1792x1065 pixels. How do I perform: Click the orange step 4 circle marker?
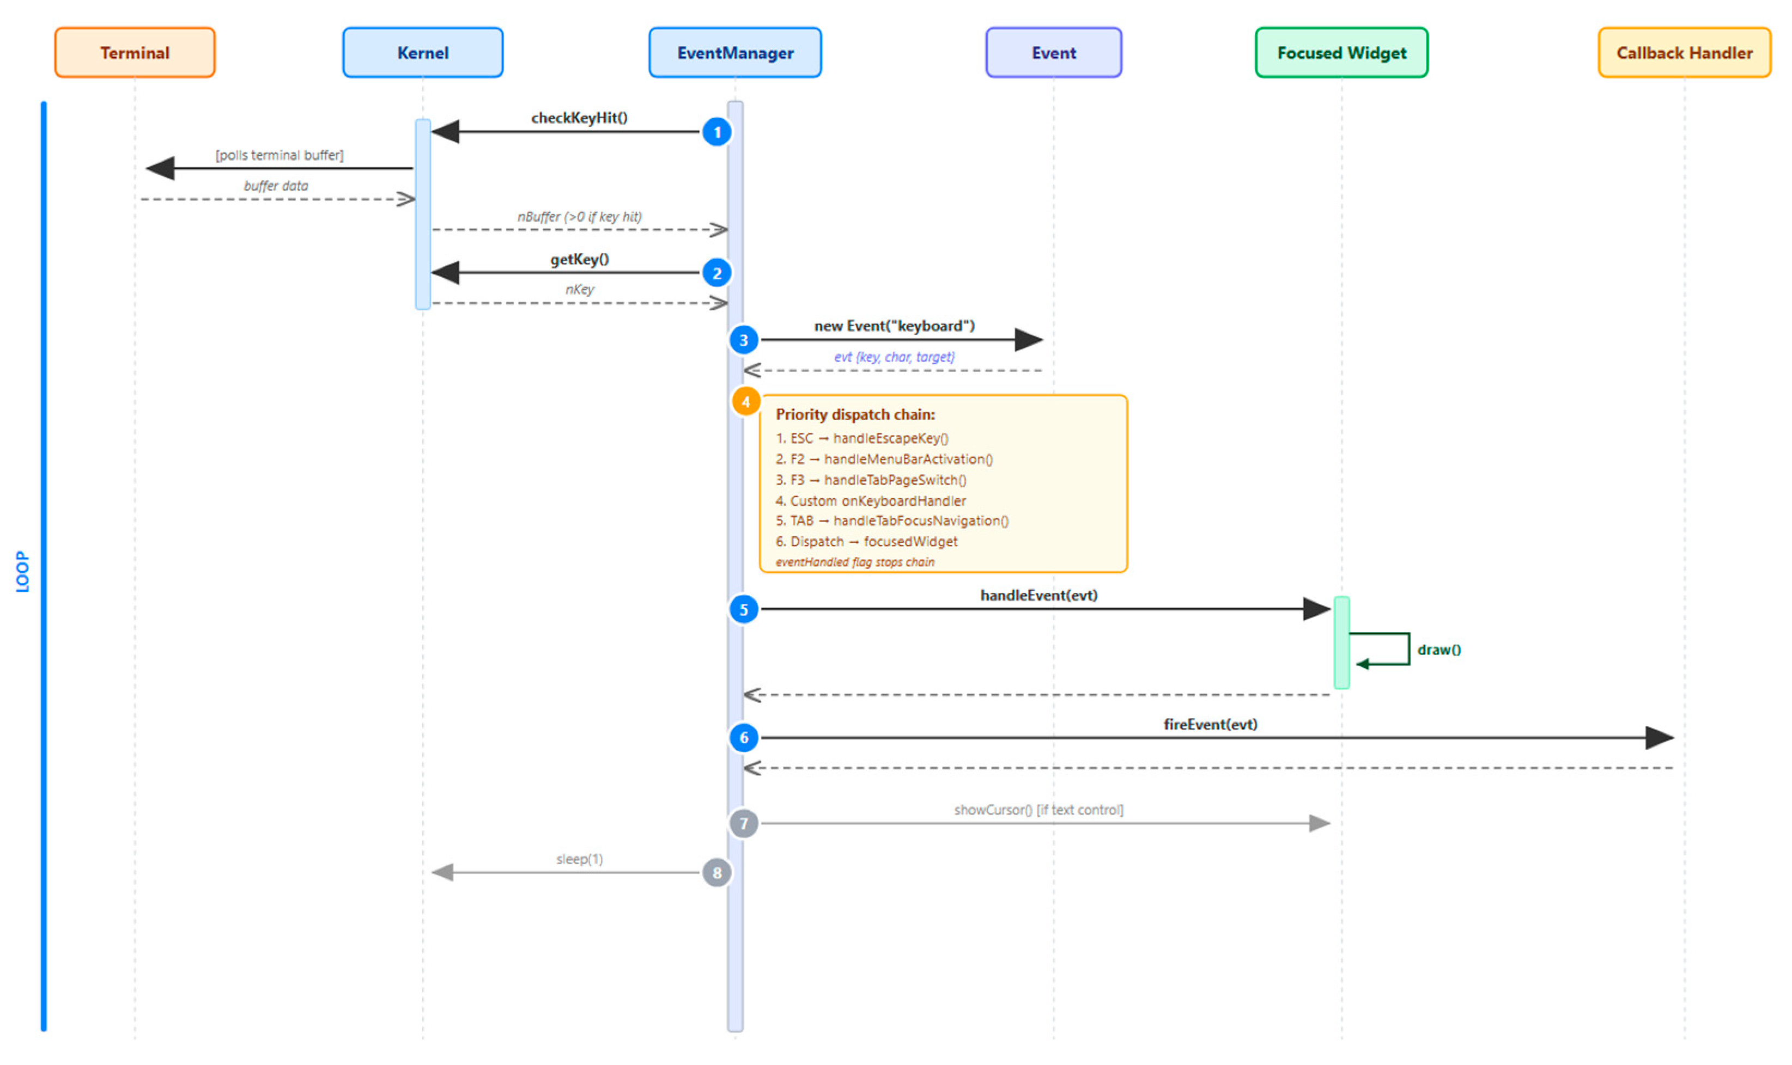(745, 401)
